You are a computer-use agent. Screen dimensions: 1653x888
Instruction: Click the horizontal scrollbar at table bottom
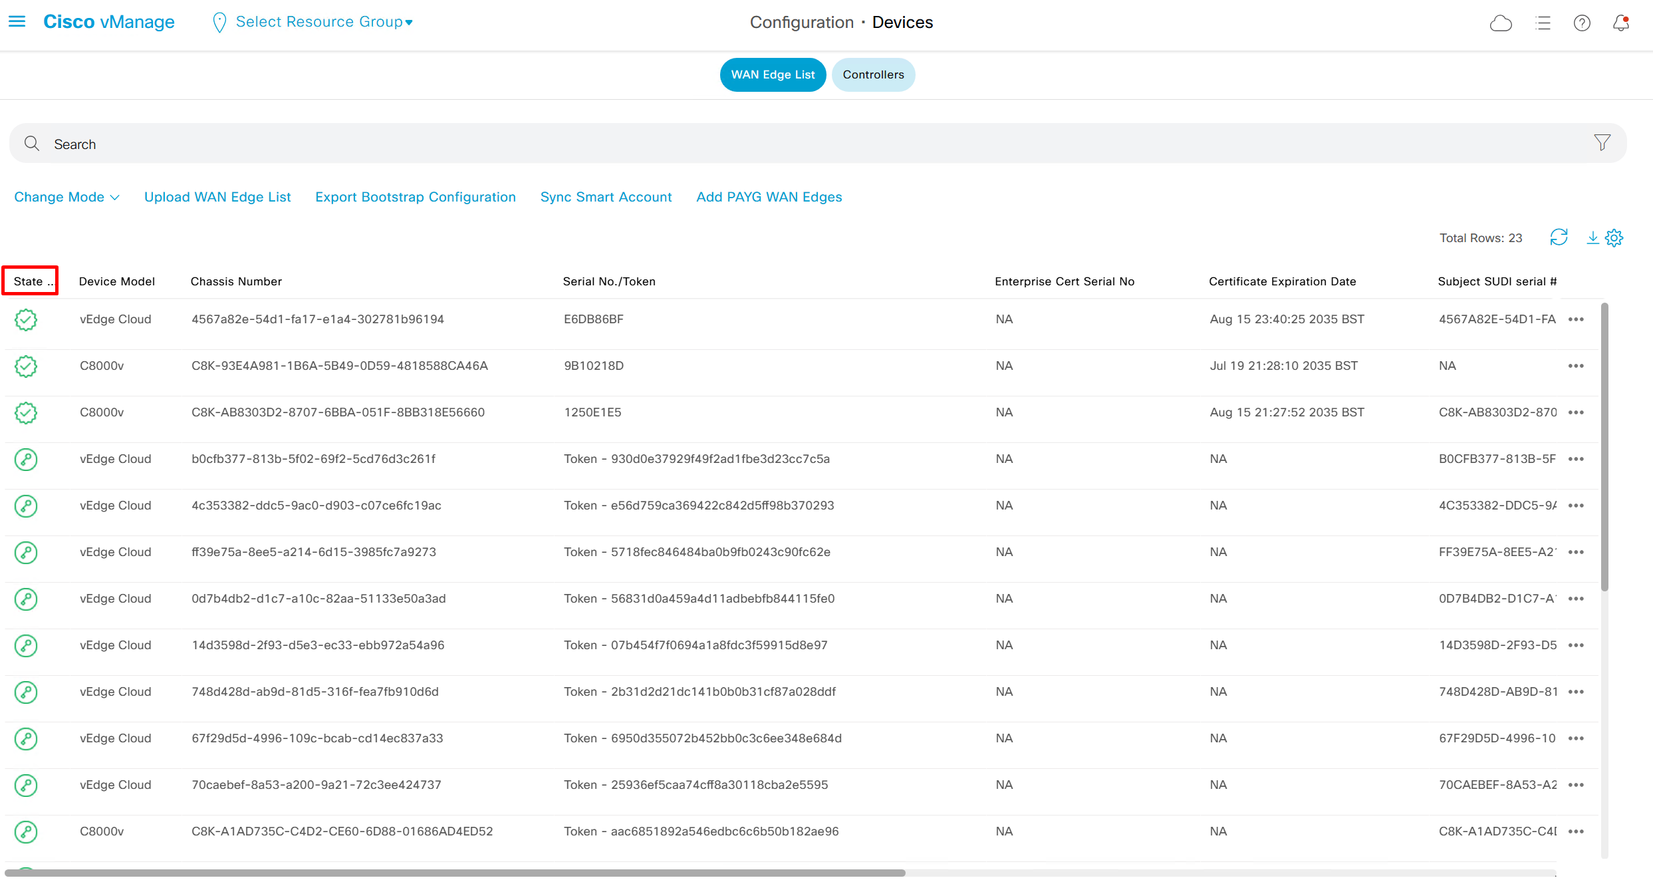pos(455,872)
